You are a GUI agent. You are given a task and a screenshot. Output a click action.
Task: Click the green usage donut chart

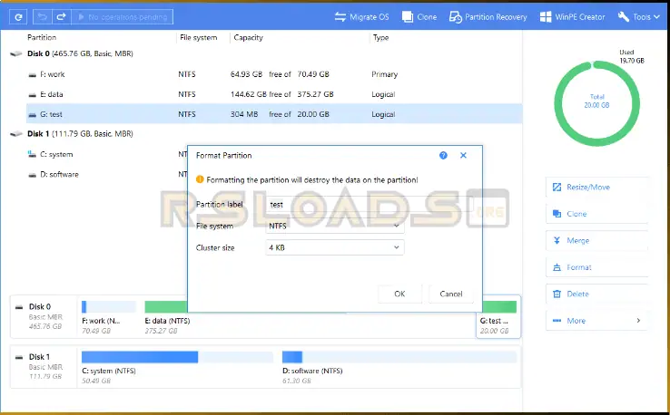(597, 103)
